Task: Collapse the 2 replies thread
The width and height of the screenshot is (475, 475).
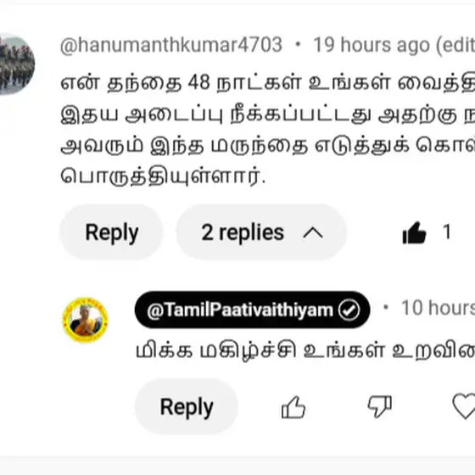Action: pos(261,232)
